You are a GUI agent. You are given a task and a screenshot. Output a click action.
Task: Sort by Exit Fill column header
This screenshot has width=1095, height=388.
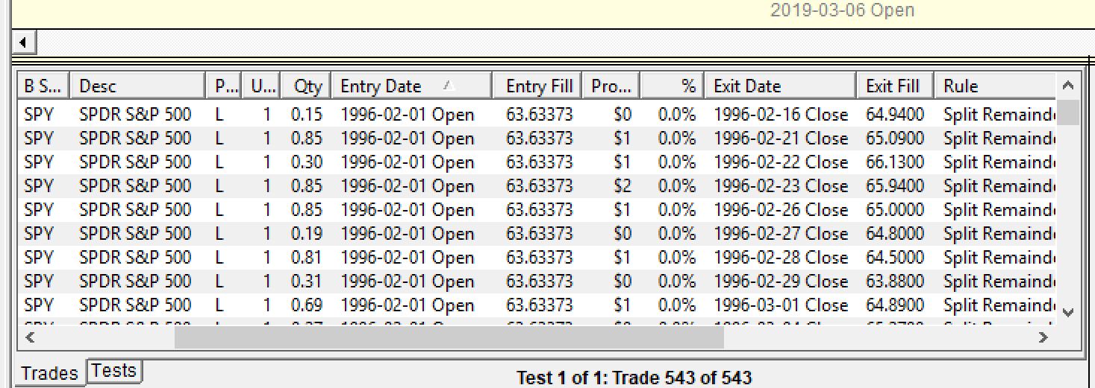(894, 86)
